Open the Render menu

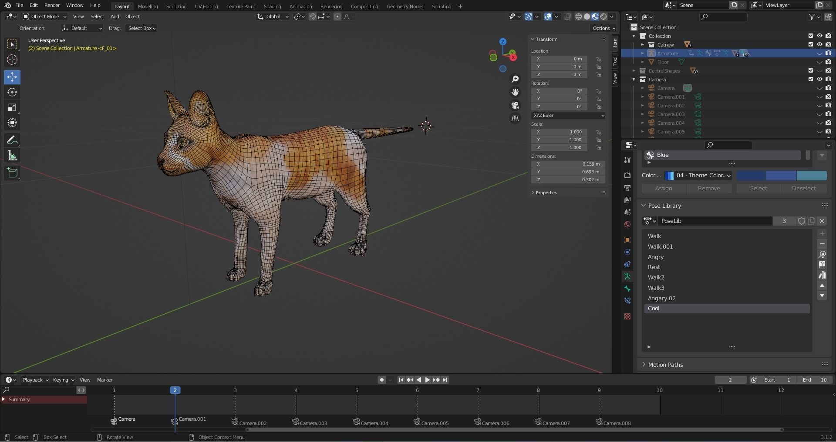[52, 6]
